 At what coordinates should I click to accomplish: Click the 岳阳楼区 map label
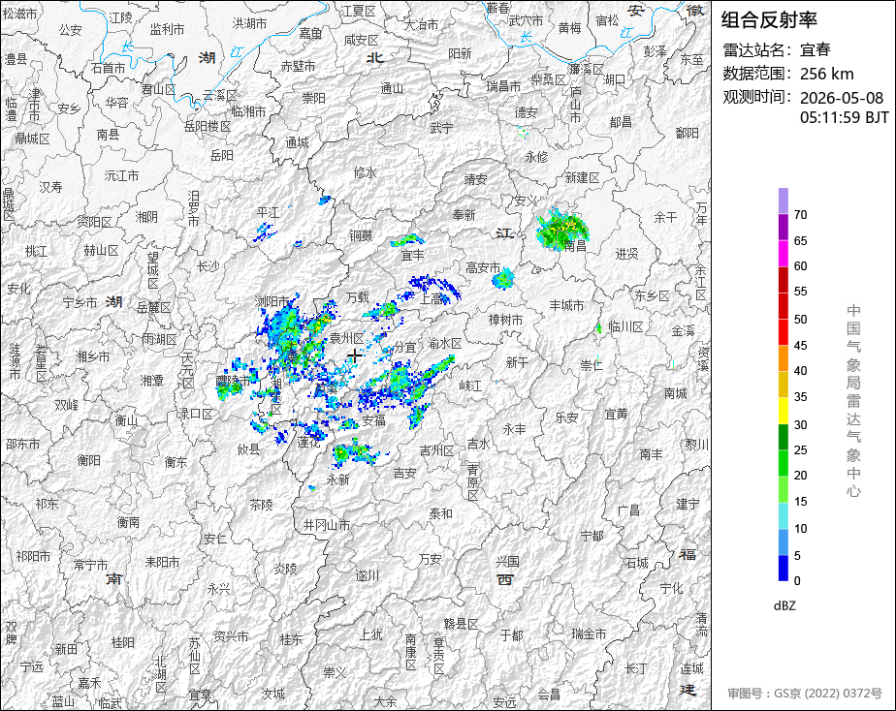(x=208, y=127)
